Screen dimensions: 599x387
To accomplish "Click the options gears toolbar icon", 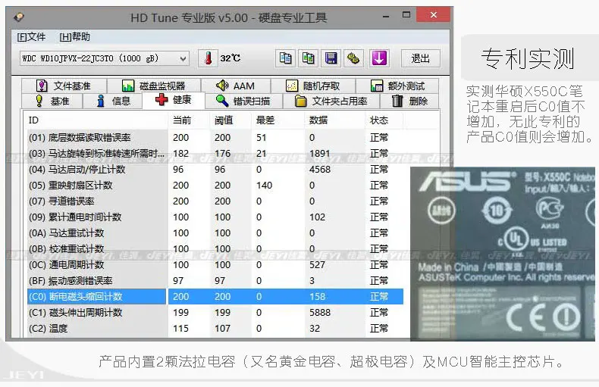I will 353,58.
